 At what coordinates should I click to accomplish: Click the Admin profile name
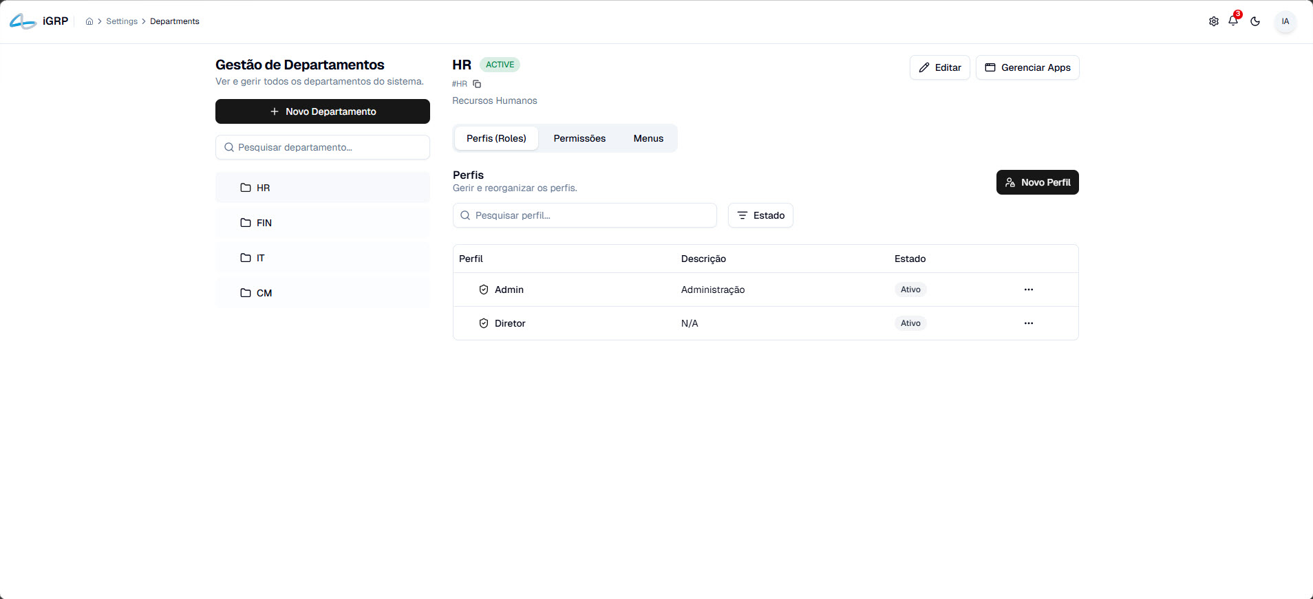point(509,290)
